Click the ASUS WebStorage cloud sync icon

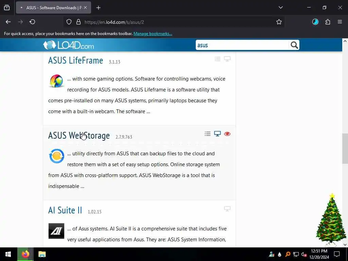click(56, 156)
